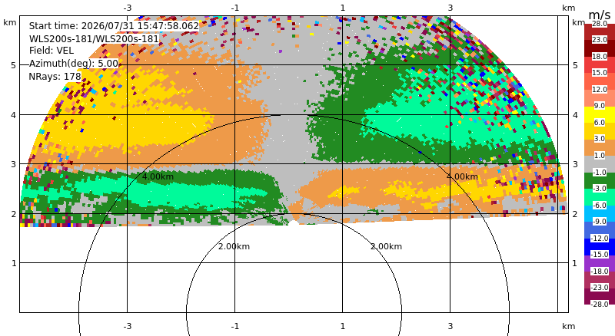Image resolution: width=615 pixels, height=336 pixels.
Task: Click the Field: VEL label
Action: pyautogui.click(x=52, y=51)
